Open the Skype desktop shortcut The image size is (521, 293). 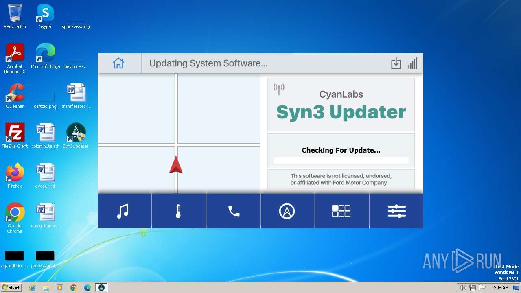tap(45, 16)
